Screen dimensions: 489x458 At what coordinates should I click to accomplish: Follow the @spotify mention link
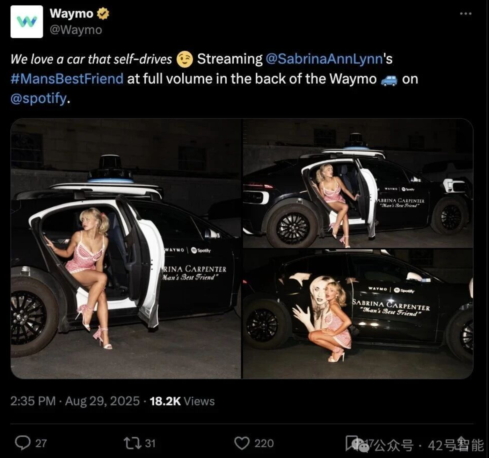click(39, 98)
